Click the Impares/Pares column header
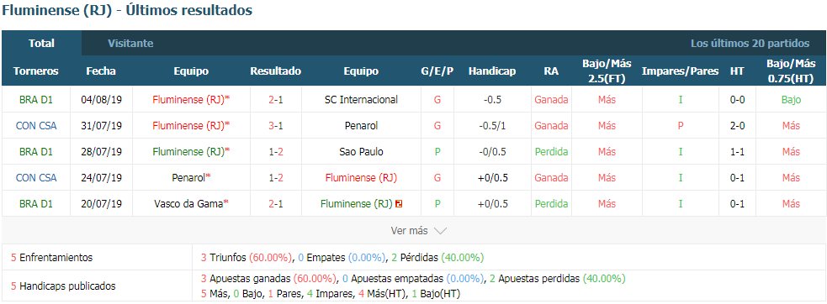The width and height of the screenshot is (827, 304). tap(681, 71)
